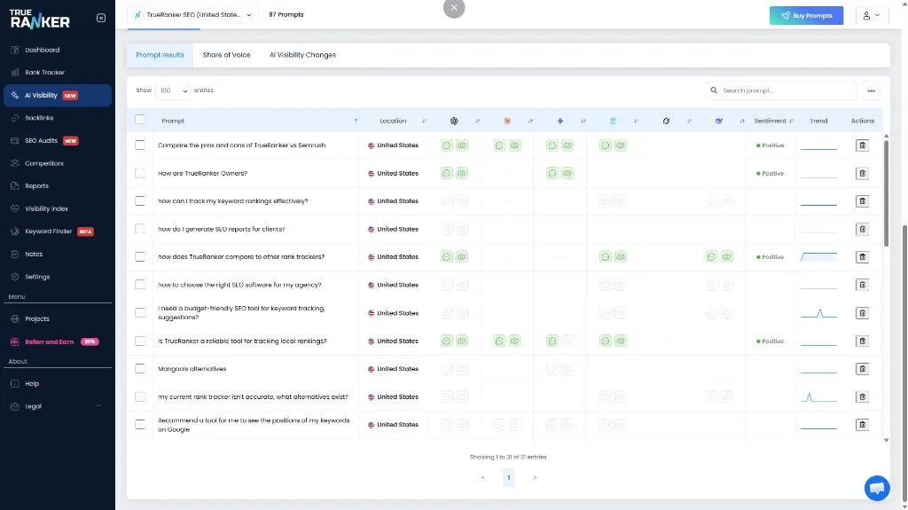Click the '97 Prompts' counter text
908x510 pixels.
(286, 14)
